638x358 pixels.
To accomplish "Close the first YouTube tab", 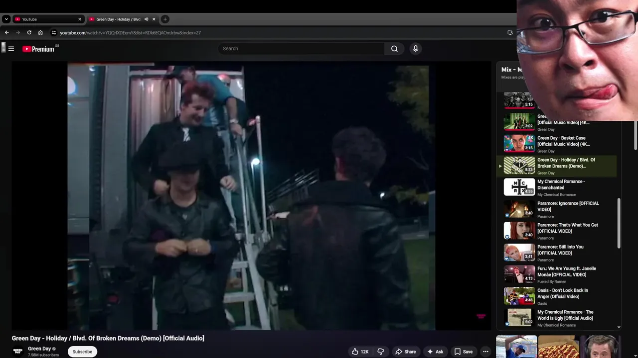I will [79, 19].
